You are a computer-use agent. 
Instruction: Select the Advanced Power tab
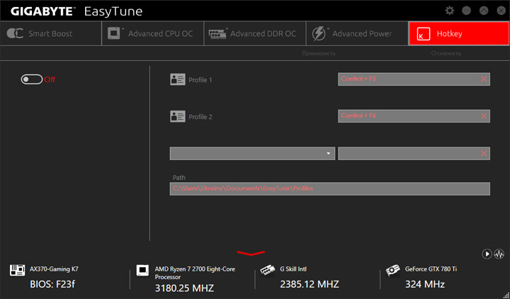[x=357, y=33]
